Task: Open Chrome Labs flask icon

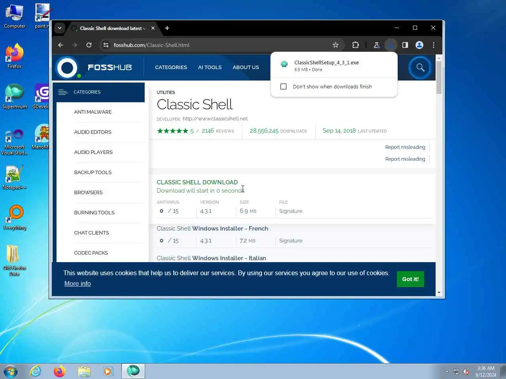Action: coord(376,45)
